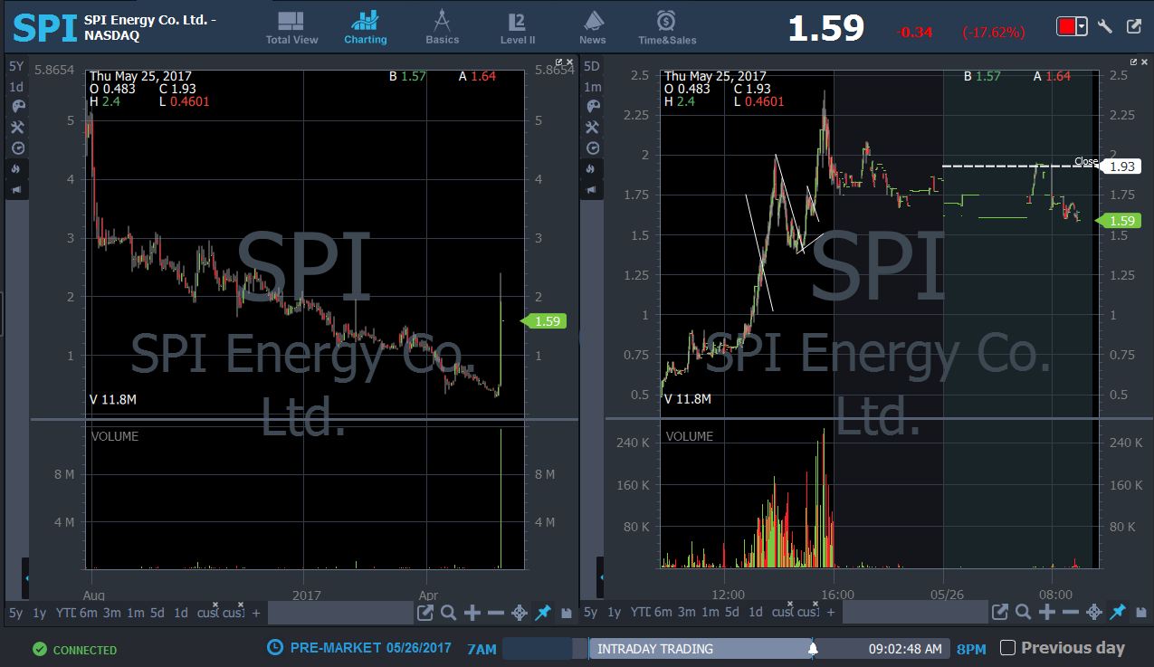1154x667 pixels.
Task: Pop out the window using top-right icon
Action: click(1134, 26)
